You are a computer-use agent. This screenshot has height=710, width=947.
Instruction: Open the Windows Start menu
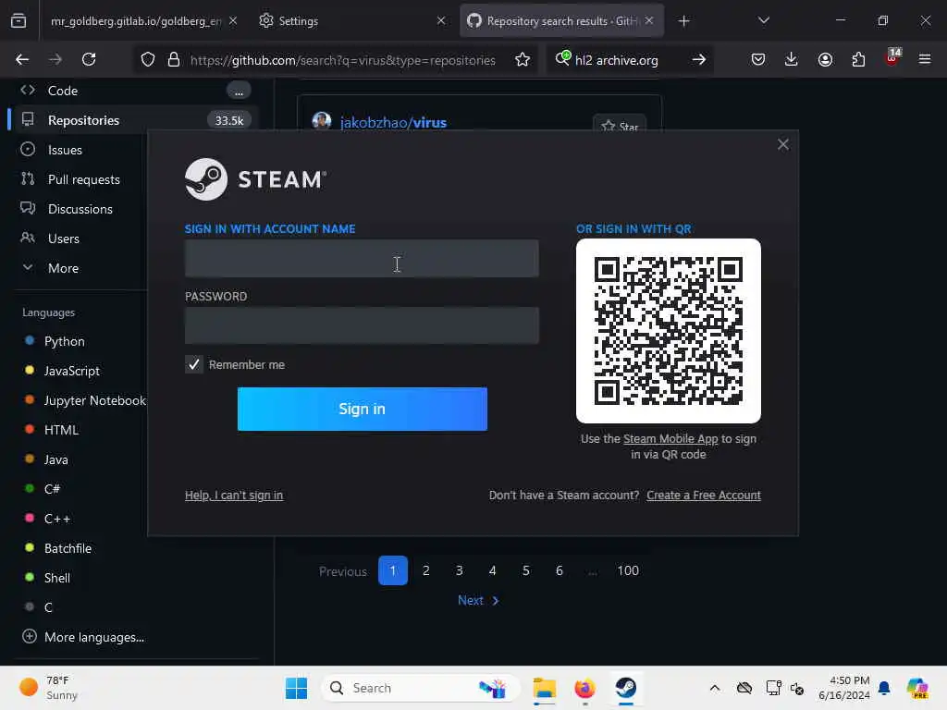pos(296,688)
